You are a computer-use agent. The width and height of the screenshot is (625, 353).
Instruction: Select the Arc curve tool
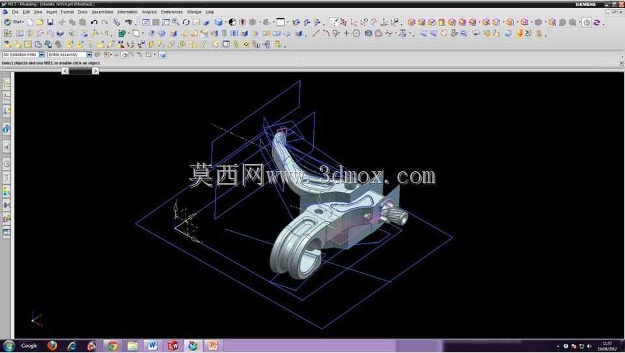326,33
